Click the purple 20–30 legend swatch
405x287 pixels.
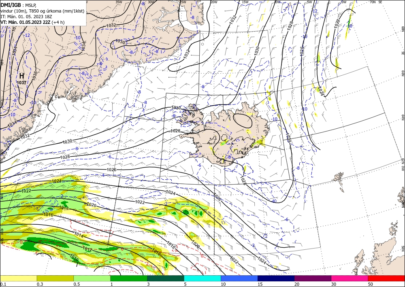[313, 278]
